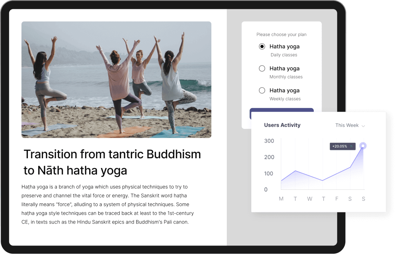This screenshot has height=255, width=400.
Task: Click the yoga beach photo
Action: coord(116,80)
